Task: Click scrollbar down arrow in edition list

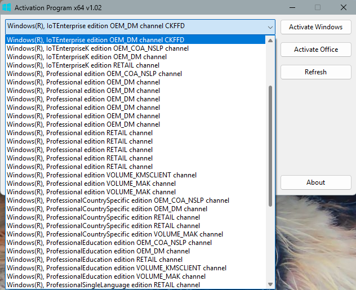Action: [270, 284]
